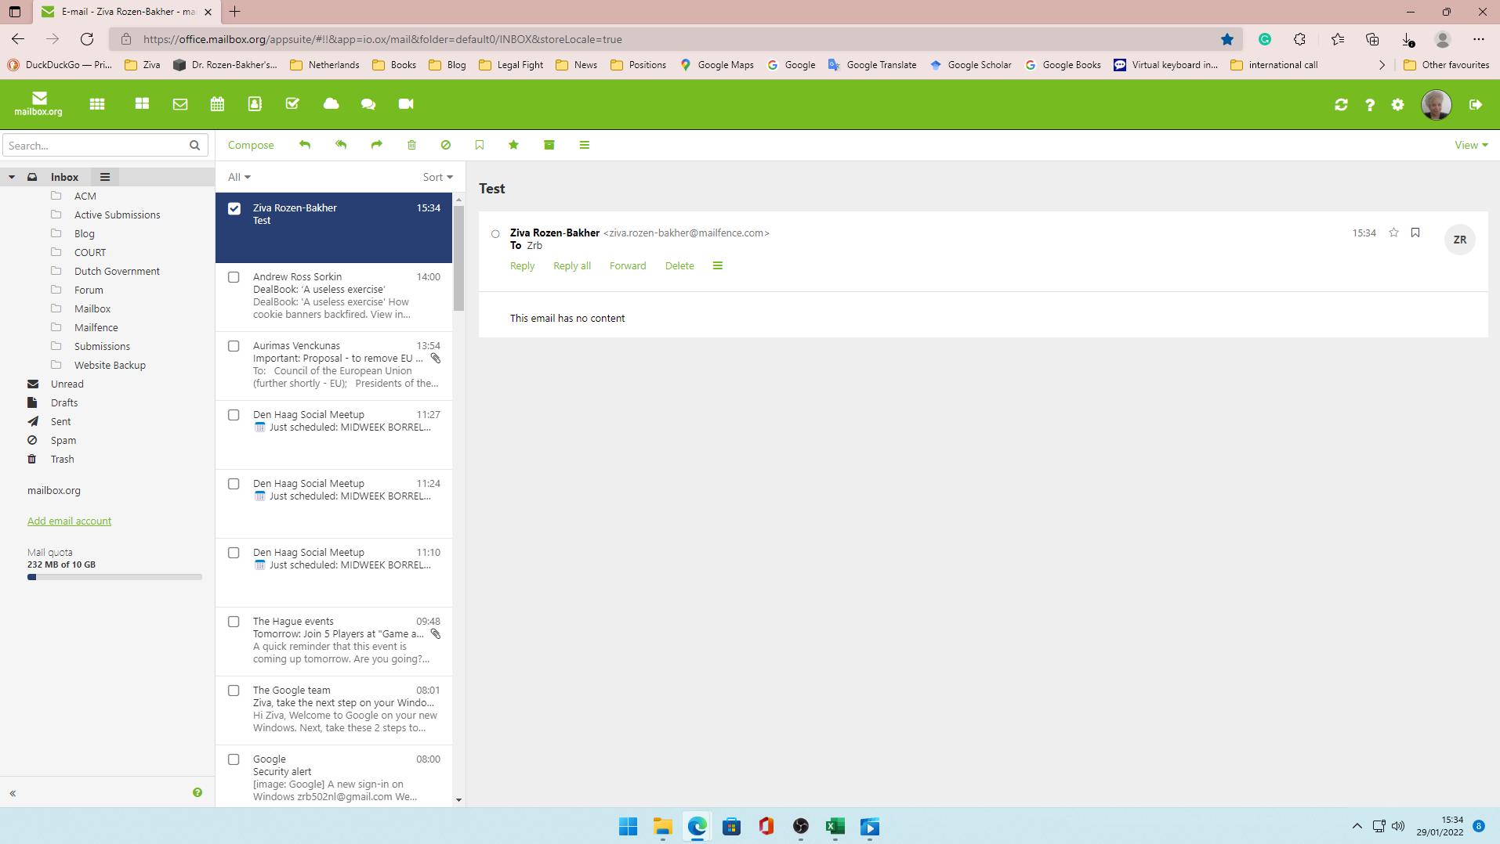
Task: Open the settings gear icon
Action: [x=1397, y=105]
